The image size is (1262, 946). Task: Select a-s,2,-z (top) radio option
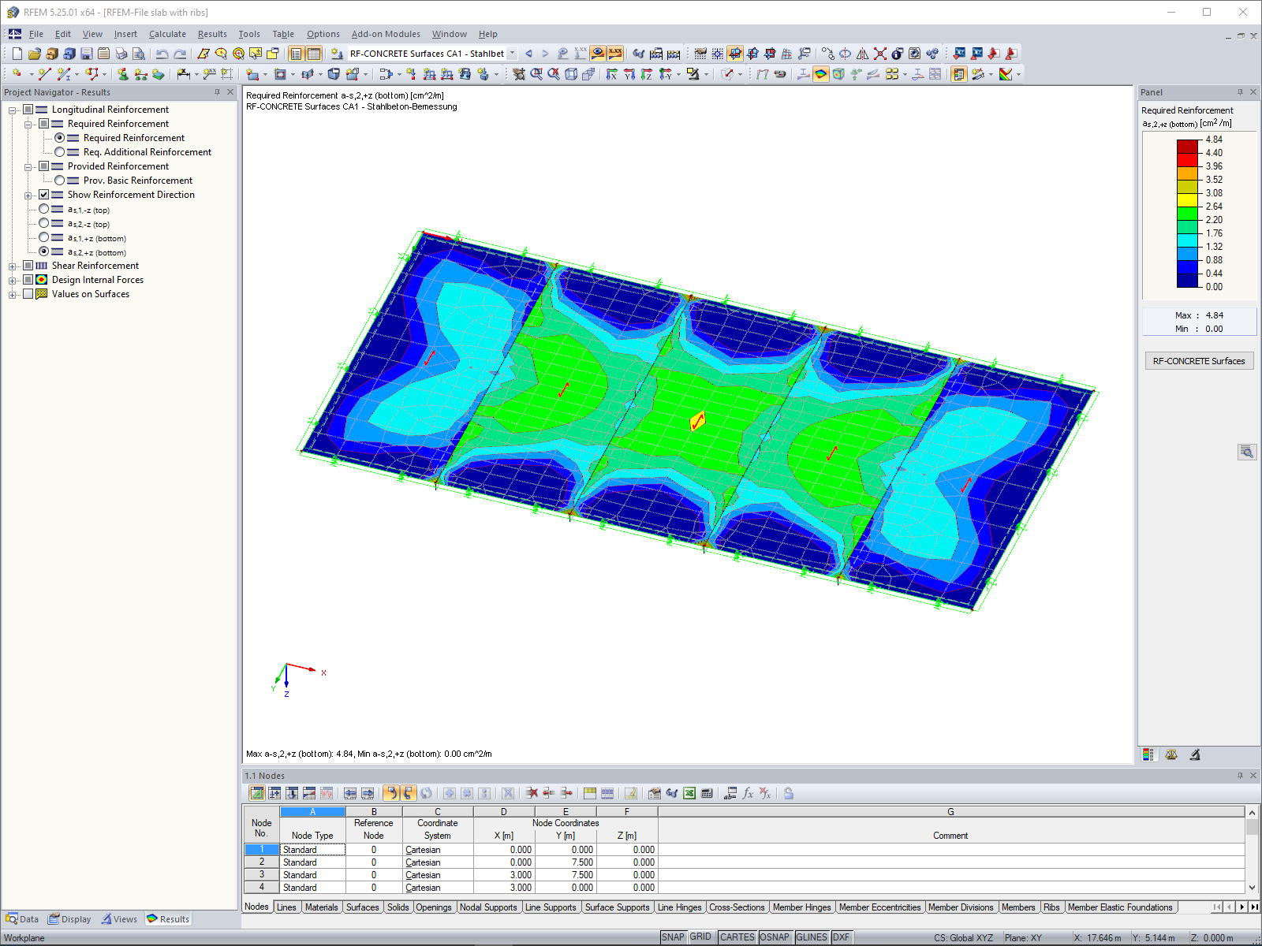click(44, 223)
